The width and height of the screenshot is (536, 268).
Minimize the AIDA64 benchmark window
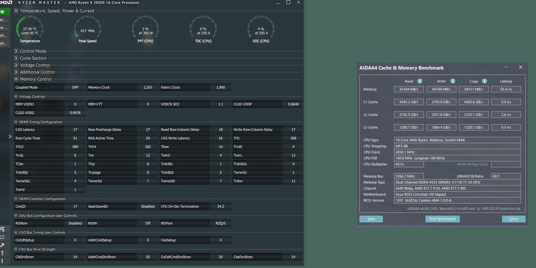[506, 67]
